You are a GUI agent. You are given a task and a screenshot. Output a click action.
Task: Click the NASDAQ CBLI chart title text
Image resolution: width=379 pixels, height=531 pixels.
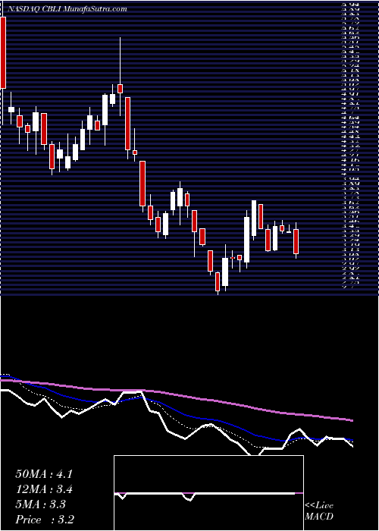67,9
